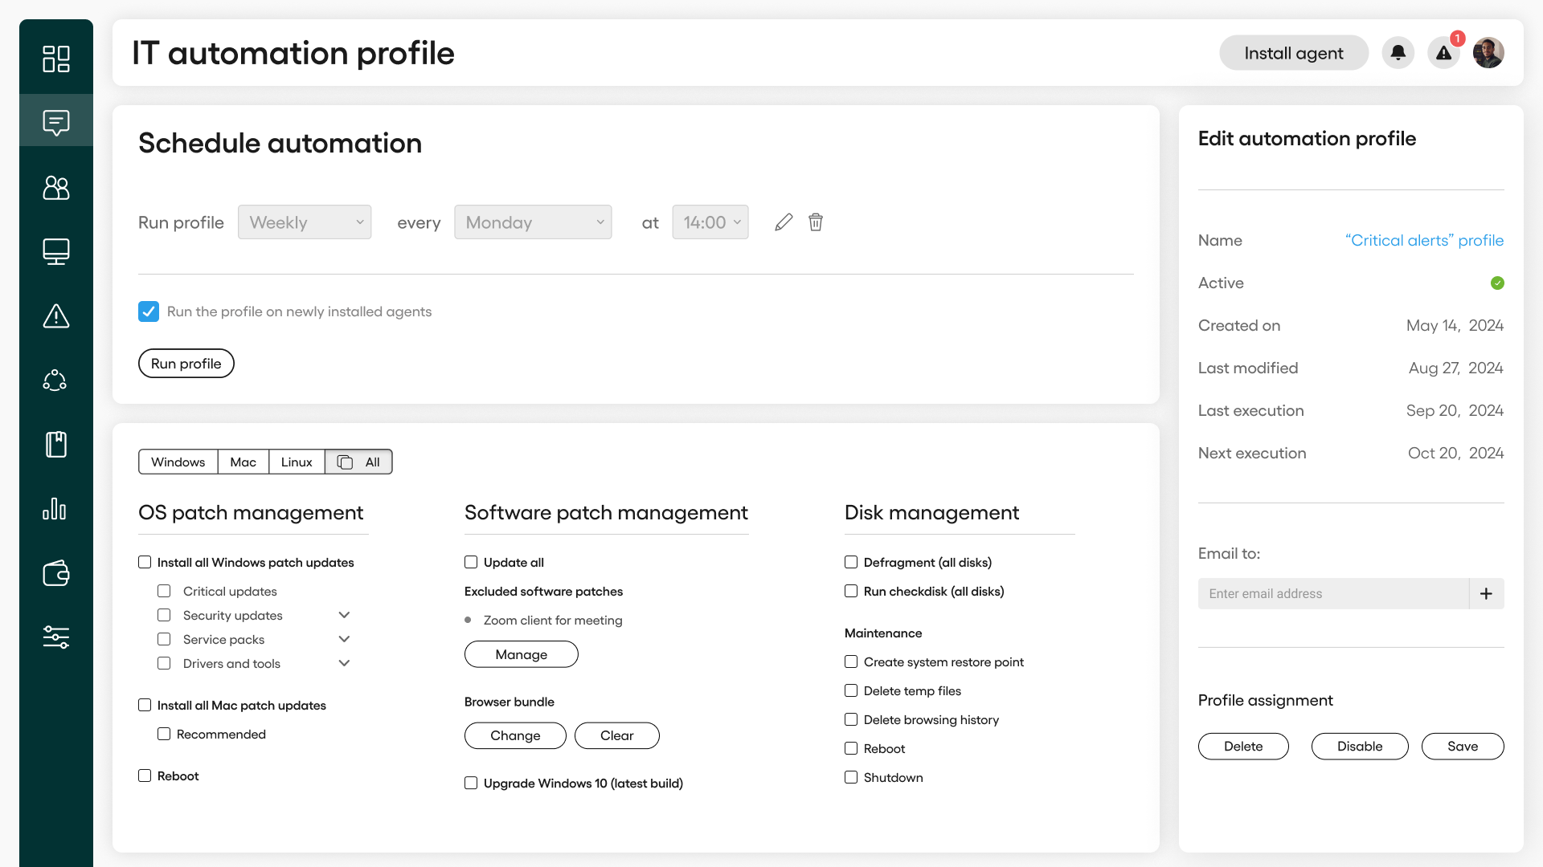Check Delete browsing history
The height and width of the screenshot is (867, 1543).
851,720
